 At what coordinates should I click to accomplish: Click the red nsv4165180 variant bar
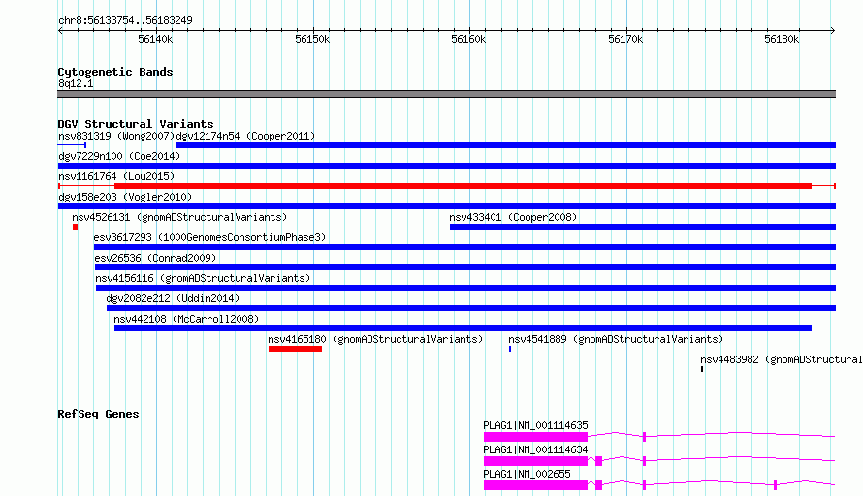coord(295,349)
